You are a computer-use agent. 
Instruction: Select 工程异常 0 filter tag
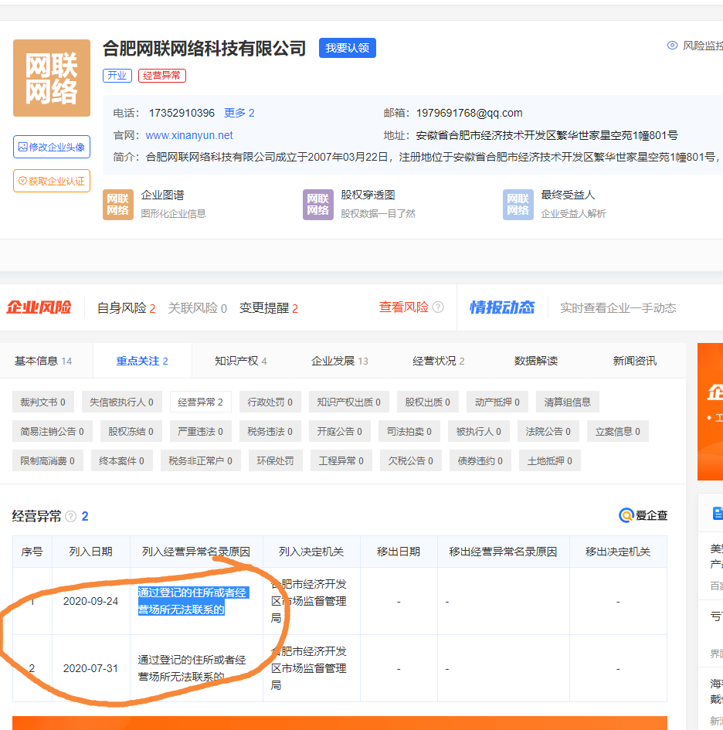coord(341,461)
